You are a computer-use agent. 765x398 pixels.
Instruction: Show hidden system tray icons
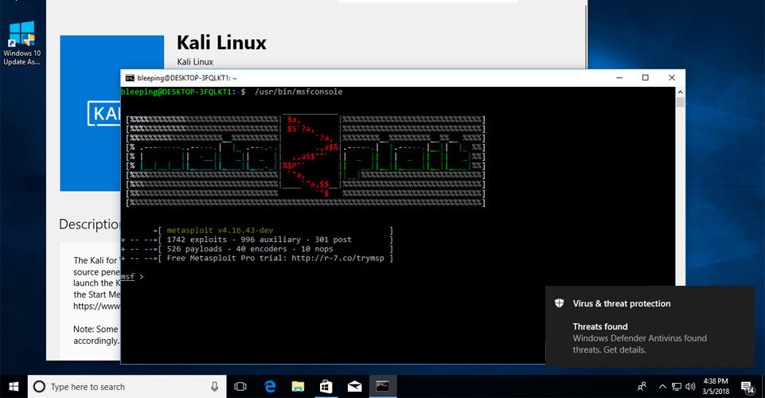[x=662, y=387]
